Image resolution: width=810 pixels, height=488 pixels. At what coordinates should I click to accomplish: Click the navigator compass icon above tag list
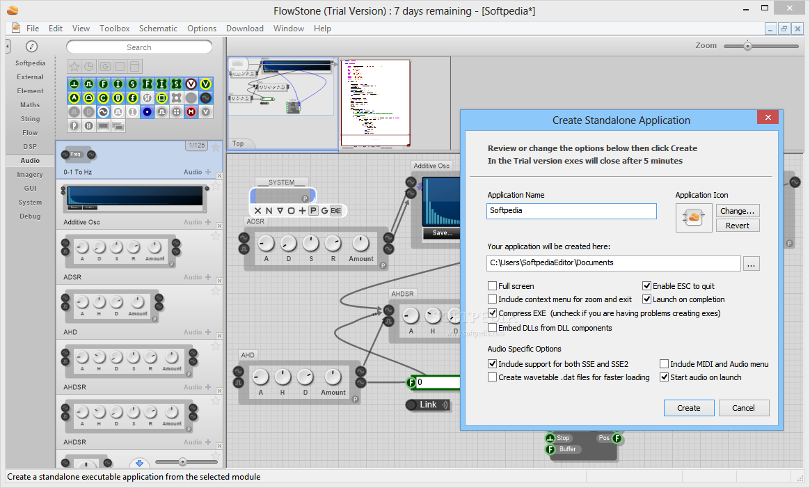point(31,47)
